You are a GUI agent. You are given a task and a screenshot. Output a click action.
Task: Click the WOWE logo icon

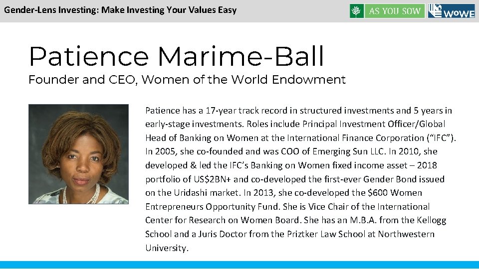click(x=452, y=11)
